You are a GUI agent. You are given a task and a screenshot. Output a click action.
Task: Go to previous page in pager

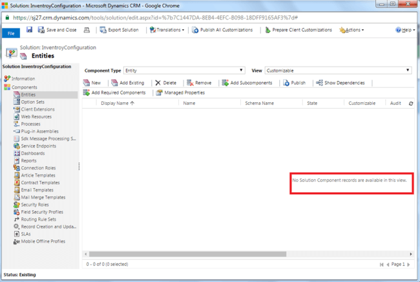pyautogui.click(x=388, y=265)
